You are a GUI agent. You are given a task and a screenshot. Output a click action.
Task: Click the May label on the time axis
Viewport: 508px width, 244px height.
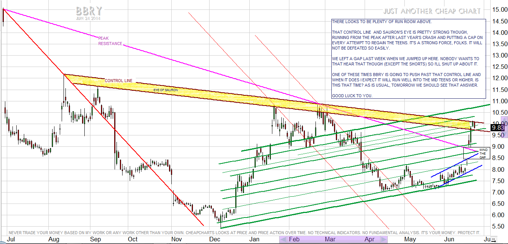(410, 239)
